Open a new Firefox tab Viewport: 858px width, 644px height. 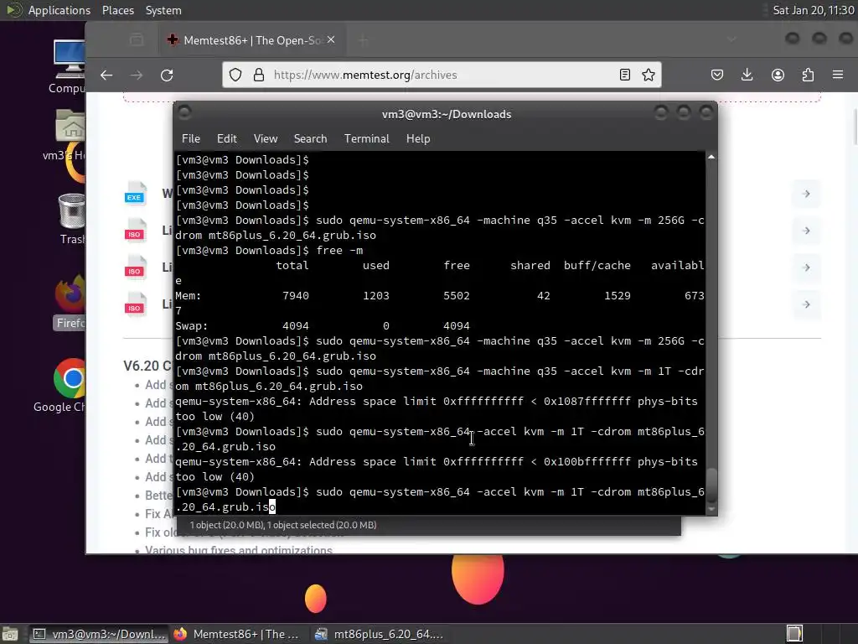[x=364, y=40]
